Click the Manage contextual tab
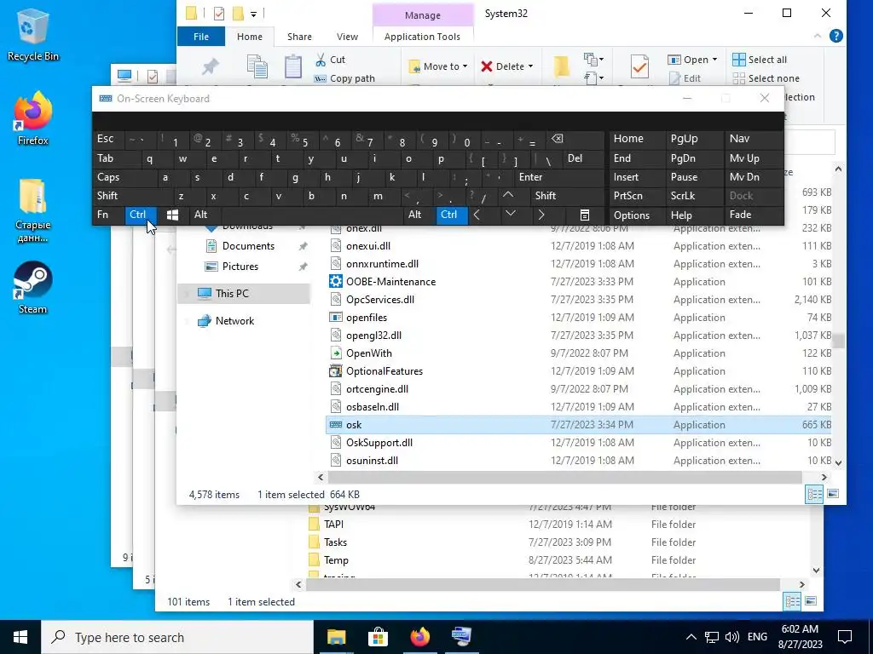The image size is (873, 654). [423, 15]
